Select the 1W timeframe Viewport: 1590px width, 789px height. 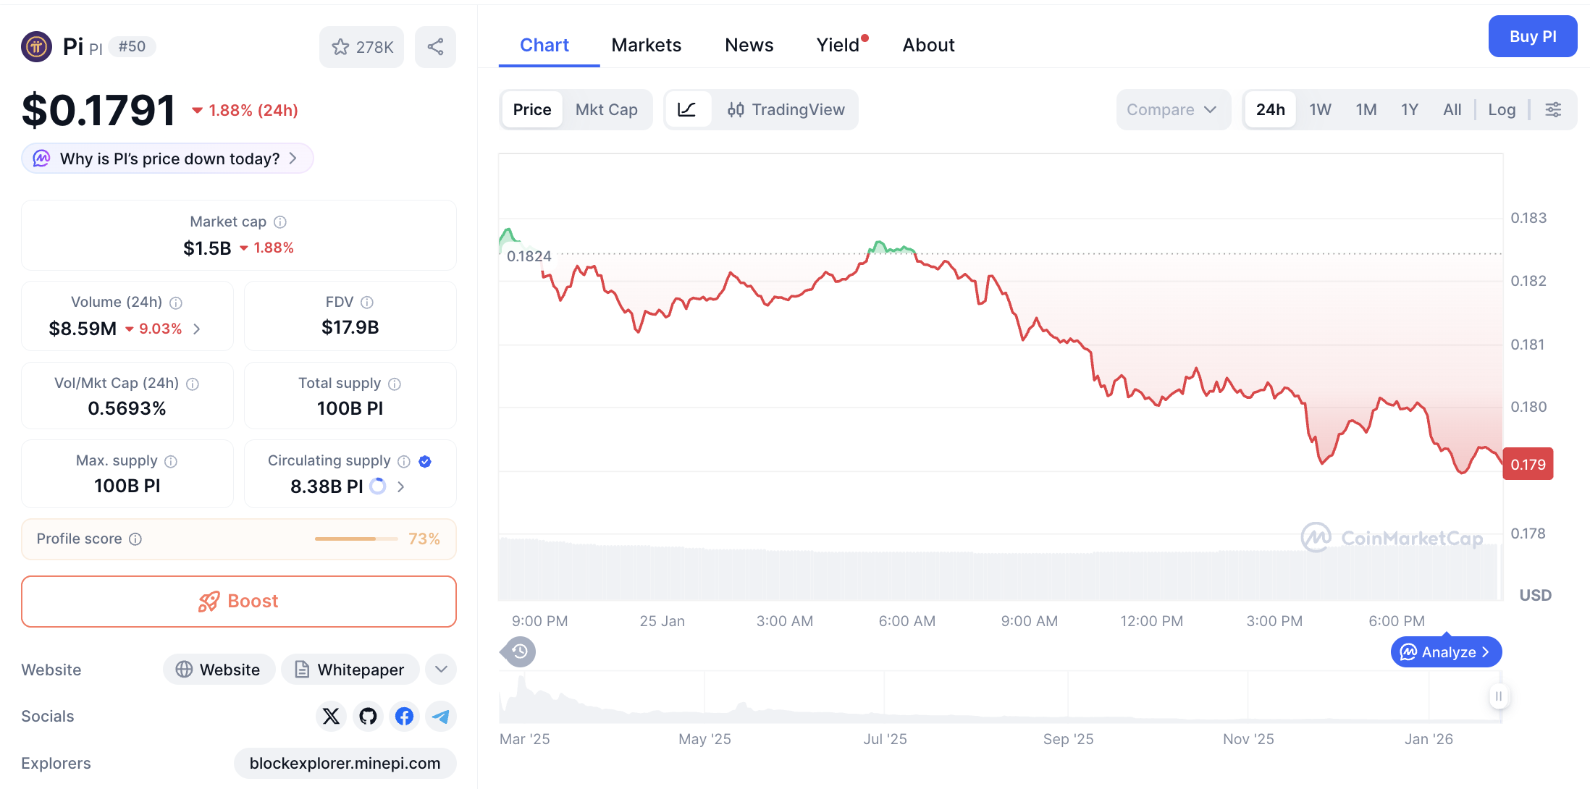1320,109
